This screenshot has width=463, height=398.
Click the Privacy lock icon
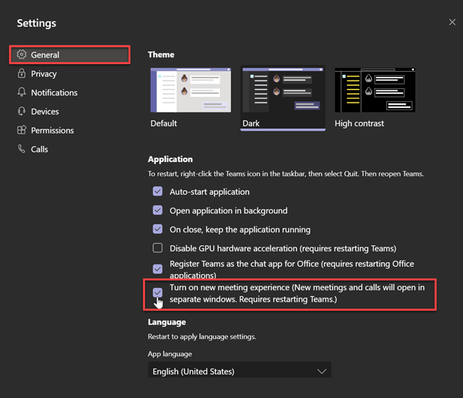tap(21, 73)
